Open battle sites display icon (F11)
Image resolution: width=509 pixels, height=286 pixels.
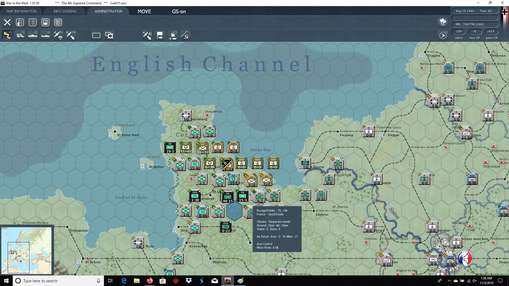tap(173, 35)
